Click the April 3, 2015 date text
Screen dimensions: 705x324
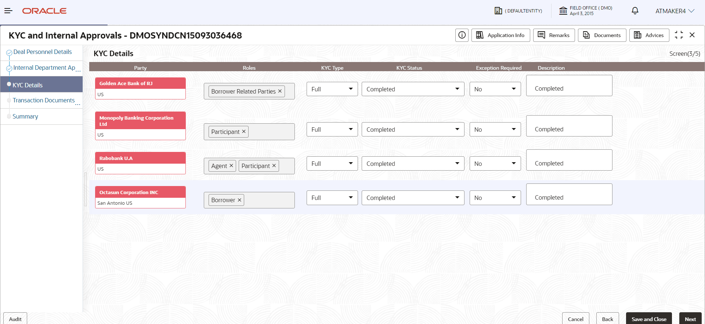(582, 14)
